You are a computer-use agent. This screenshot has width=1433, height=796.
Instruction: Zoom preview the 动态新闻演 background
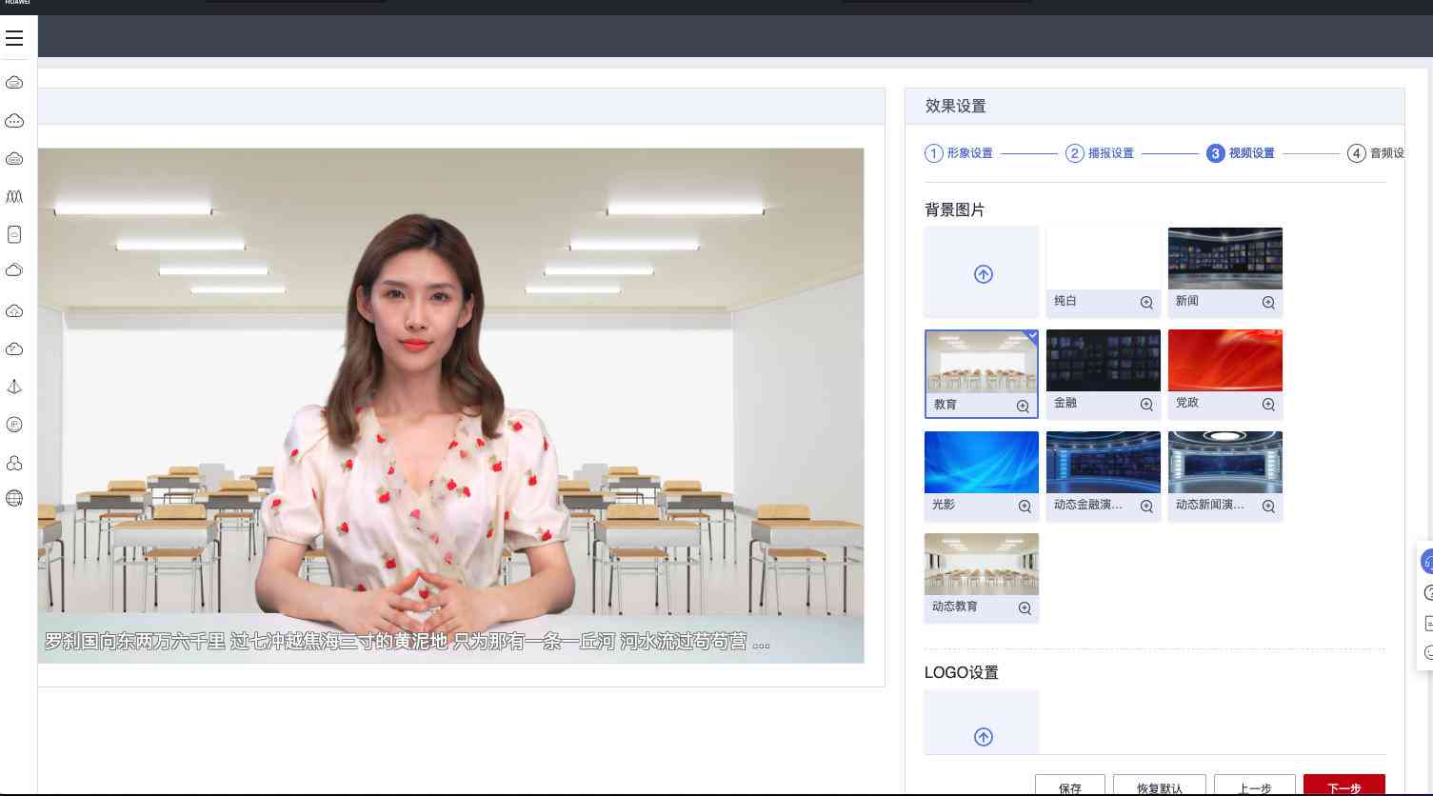(x=1268, y=507)
